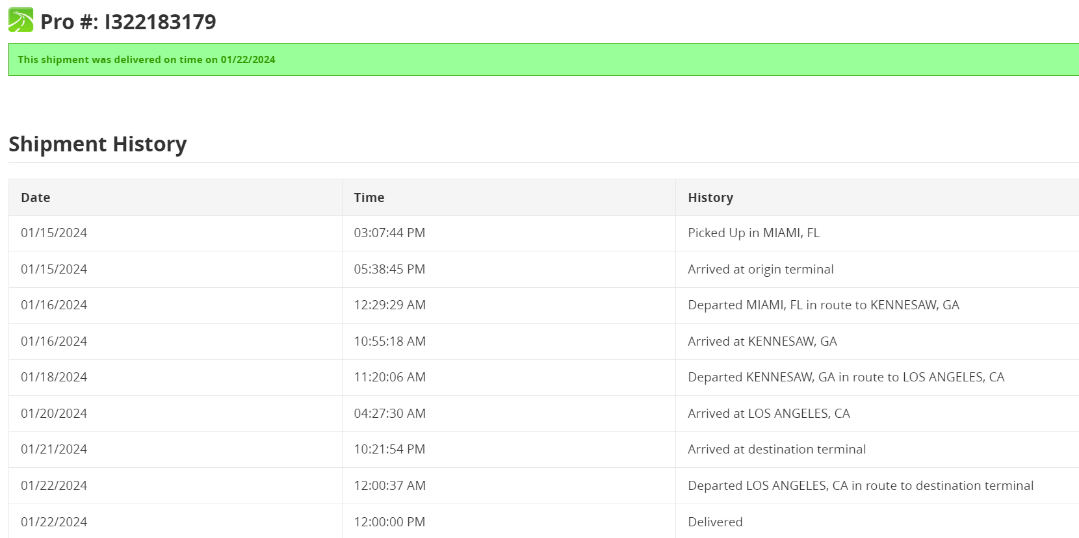Click 'Departed MIAMI, FL in route to KENNESAW' entry
This screenshot has height=538, width=1079.
[824, 305]
